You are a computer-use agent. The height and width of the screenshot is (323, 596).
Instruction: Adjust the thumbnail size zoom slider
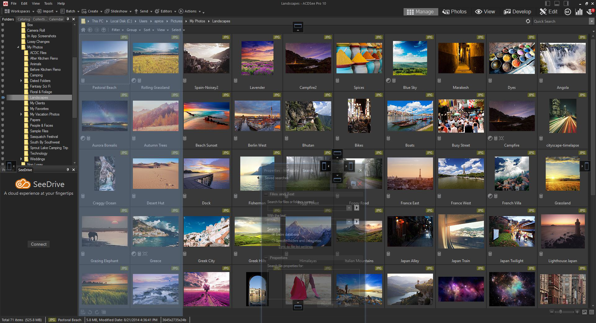(561, 312)
